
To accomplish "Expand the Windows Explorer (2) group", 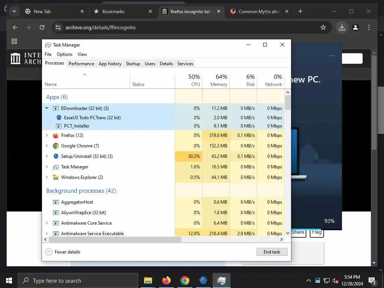I will coord(47,177).
